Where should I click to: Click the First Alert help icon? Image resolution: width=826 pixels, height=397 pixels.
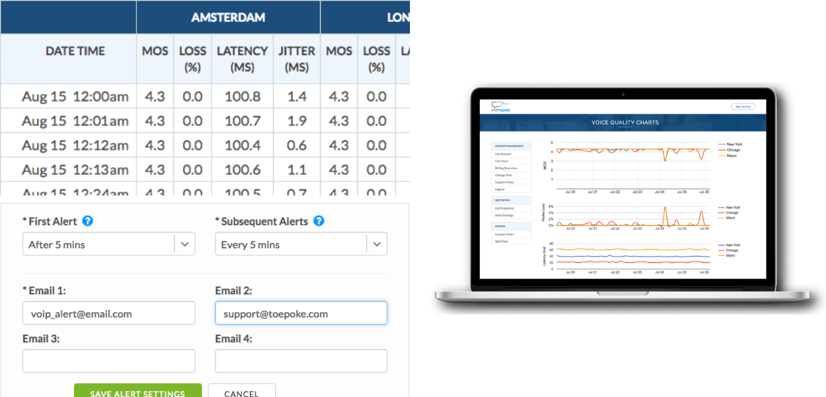[x=87, y=221]
